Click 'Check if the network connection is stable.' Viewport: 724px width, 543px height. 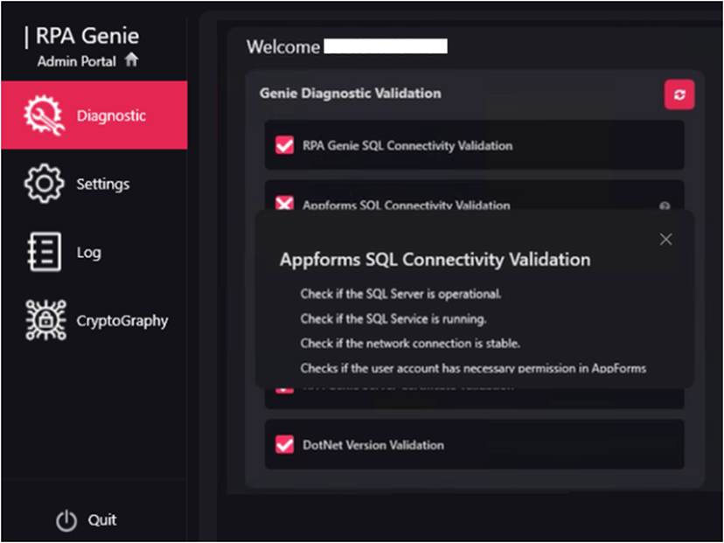pyautogui.click(x=410, y=343)
